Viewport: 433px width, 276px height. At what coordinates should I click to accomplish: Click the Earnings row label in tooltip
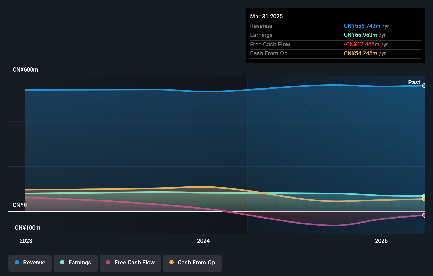(x=261, y=35)
